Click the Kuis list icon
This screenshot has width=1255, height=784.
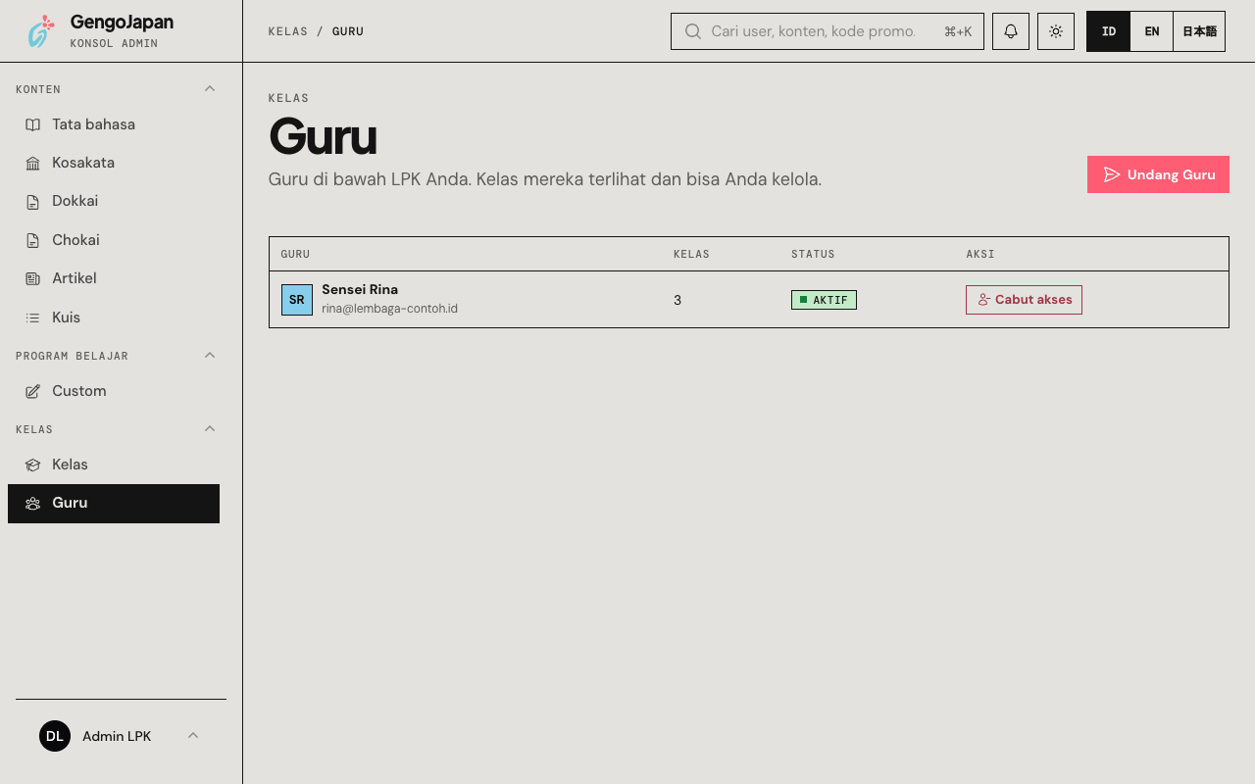pyautogui.click(x=33, y=318)
